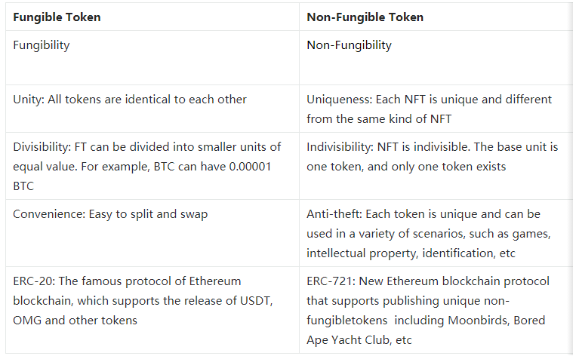Click the Anti-theft: Each token is unique cell
The height and width of the screenshot is (356, 579).
pos(436,233)
